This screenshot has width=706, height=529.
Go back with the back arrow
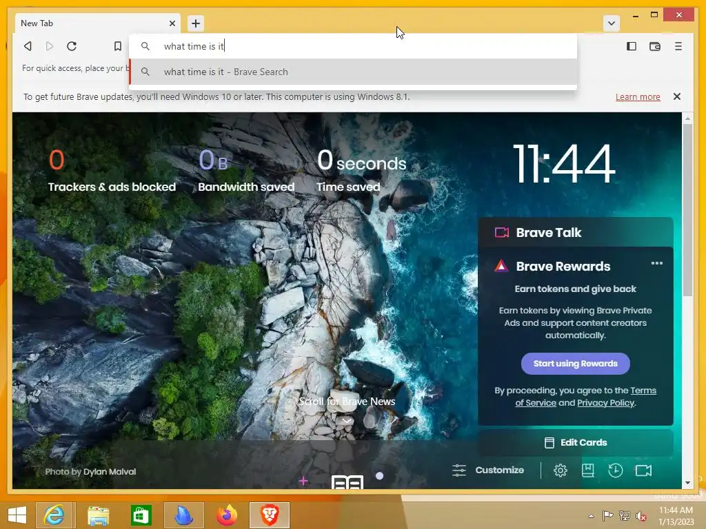tap(28, 46)
